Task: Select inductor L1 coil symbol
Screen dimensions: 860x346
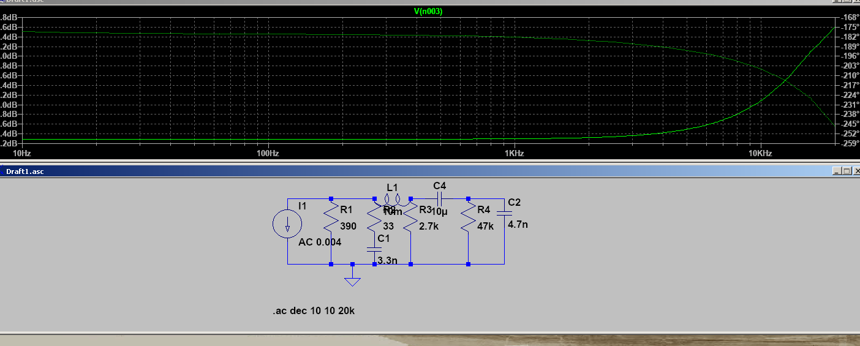Action: point(392,198)
